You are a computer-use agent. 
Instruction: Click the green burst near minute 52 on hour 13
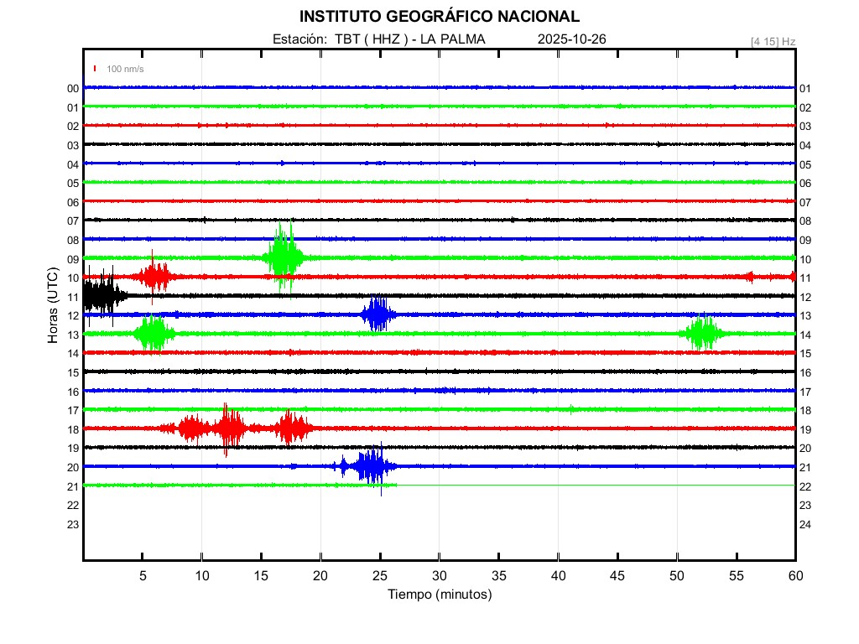(702, 333)
